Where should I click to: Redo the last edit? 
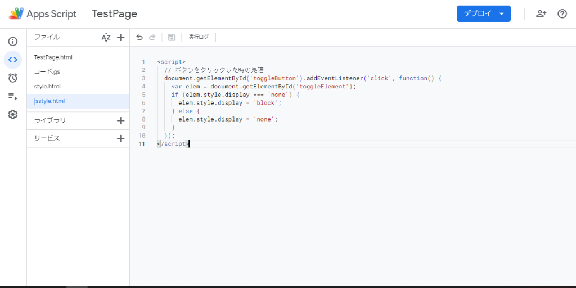tap(152, 37)
